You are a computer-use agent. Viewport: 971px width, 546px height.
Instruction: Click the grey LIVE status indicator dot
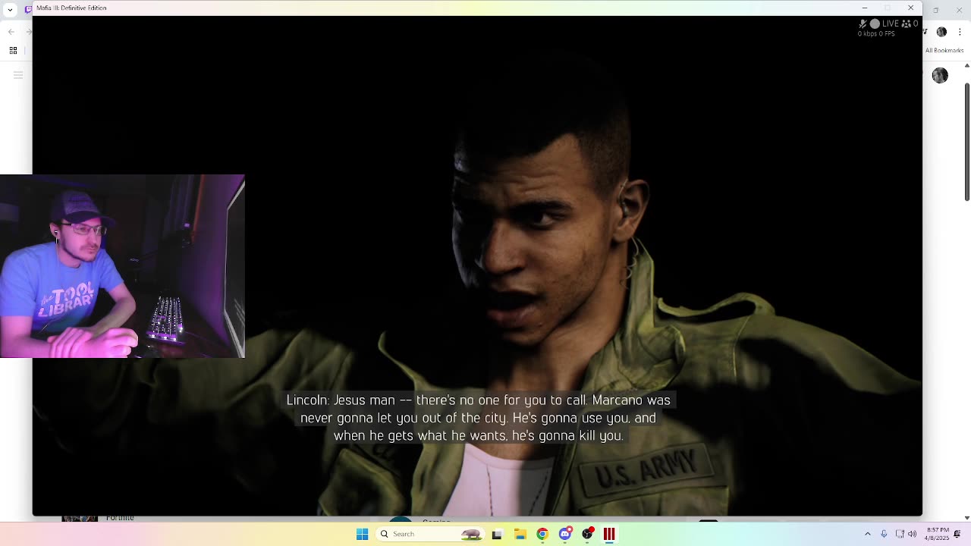pyautogui.click(x=875, y=24)
